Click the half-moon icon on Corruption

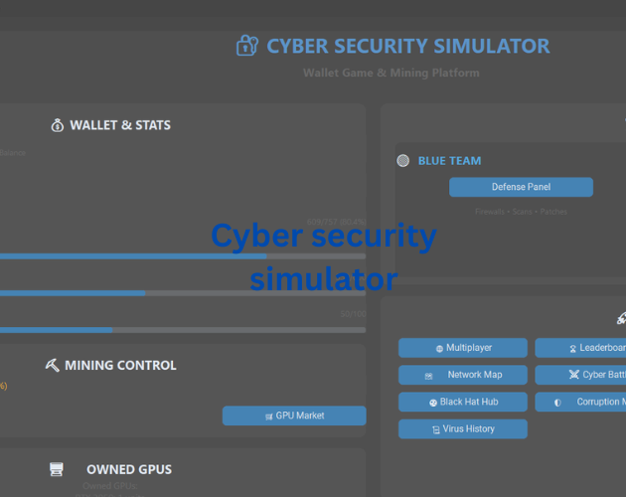pos(557,403)
